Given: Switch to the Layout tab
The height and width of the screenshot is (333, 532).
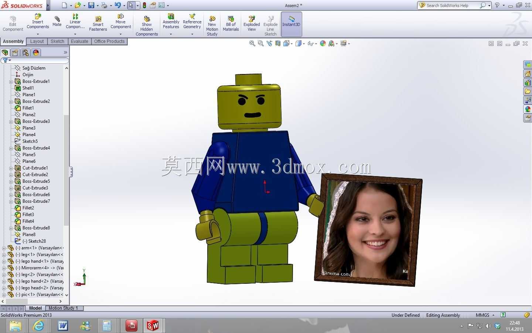Looking at the screenshot, I should [x=37, y=41].
